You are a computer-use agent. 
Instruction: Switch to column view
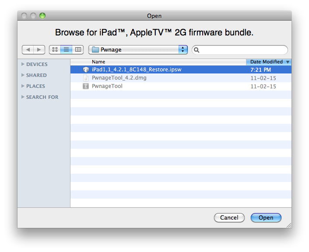pos(78,49)
